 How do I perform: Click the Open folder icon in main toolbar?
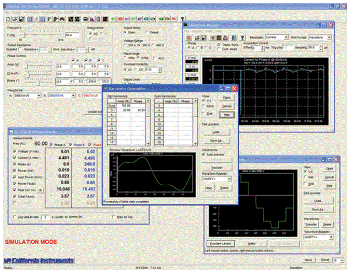point(14,19)
